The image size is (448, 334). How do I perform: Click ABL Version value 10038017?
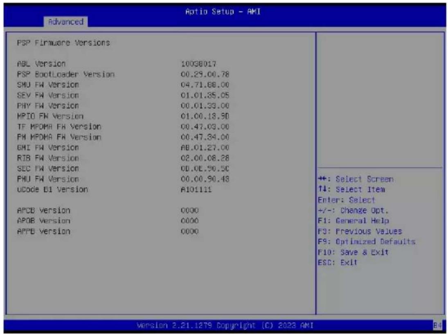(x=198, y=64)
